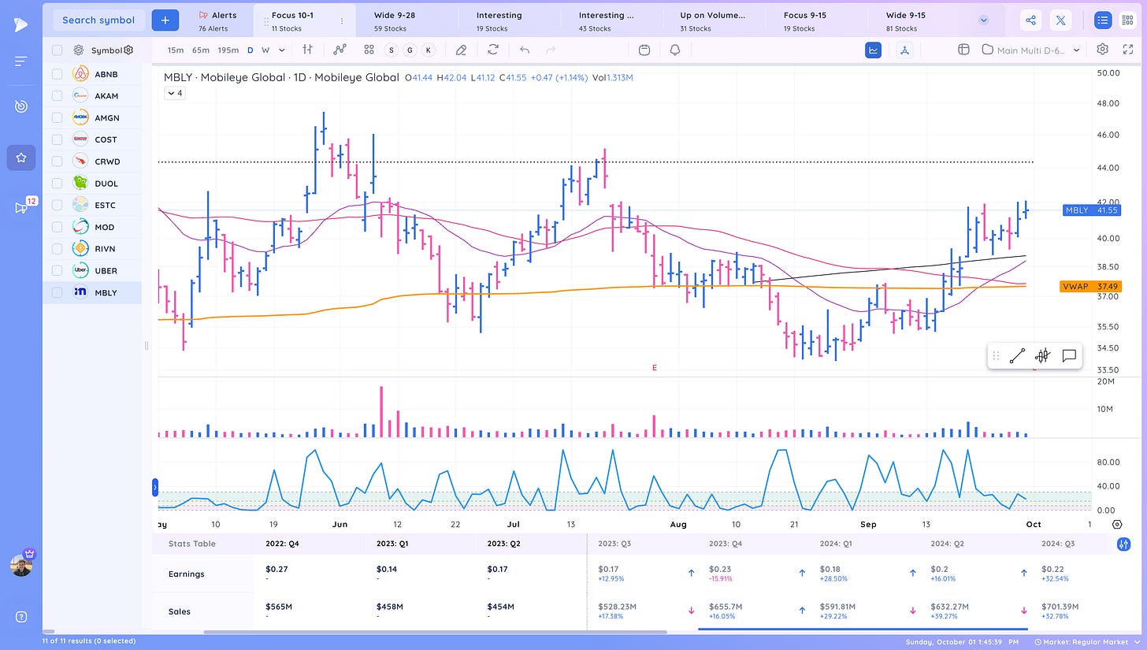The width and height of the screenshot is (1147, 650).
Task: Click the refresh chart icon
Action: tap(493, 50)
